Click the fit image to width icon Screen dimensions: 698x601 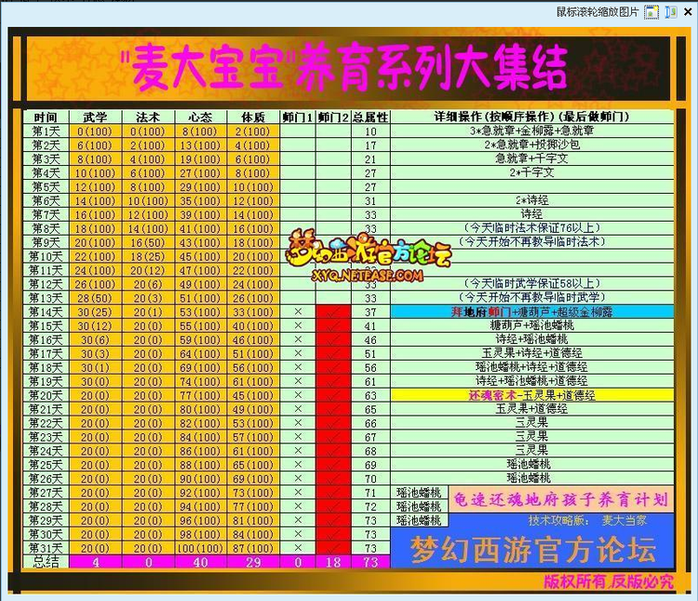[671, 12]
